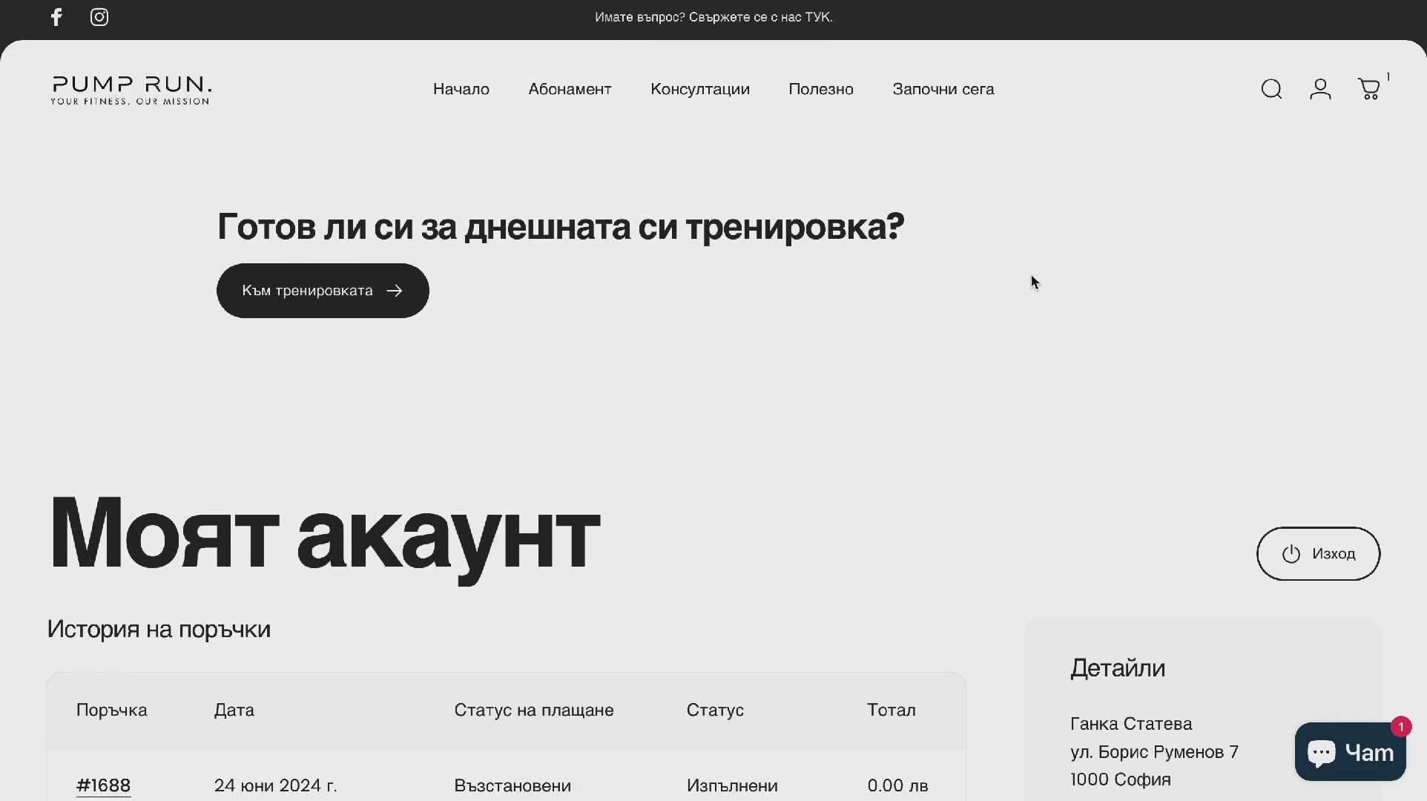Image resolution: width=1427 pixels, height=801 pixels.
Task: Click the 0.00 лв total cell
Action: point(897,785)
